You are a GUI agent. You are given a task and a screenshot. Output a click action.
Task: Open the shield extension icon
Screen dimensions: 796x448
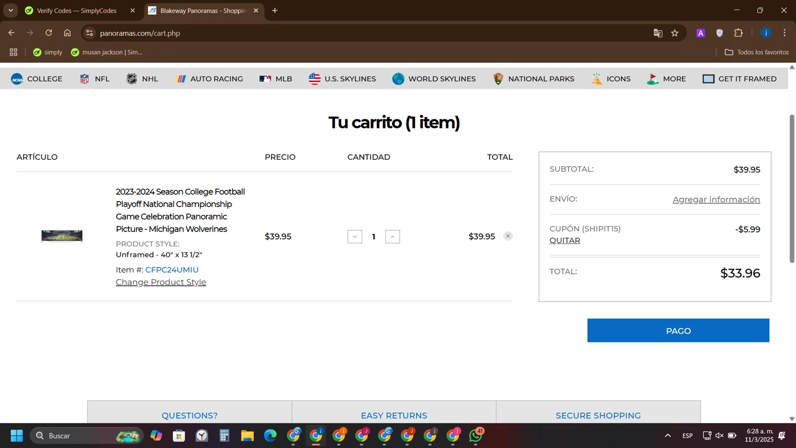pos(720,33)
